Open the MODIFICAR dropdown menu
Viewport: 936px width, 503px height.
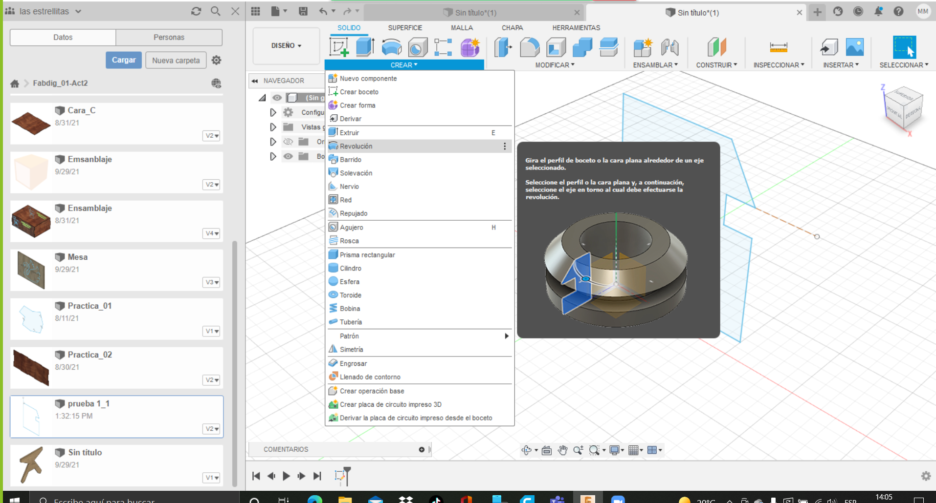pyautogui.click(x=555, y=65)
